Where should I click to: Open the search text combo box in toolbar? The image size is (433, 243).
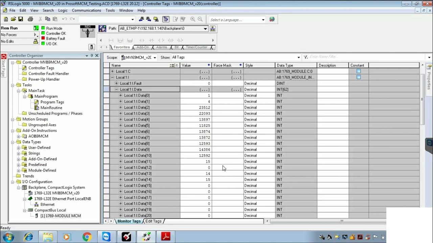(x=107, y=19)
